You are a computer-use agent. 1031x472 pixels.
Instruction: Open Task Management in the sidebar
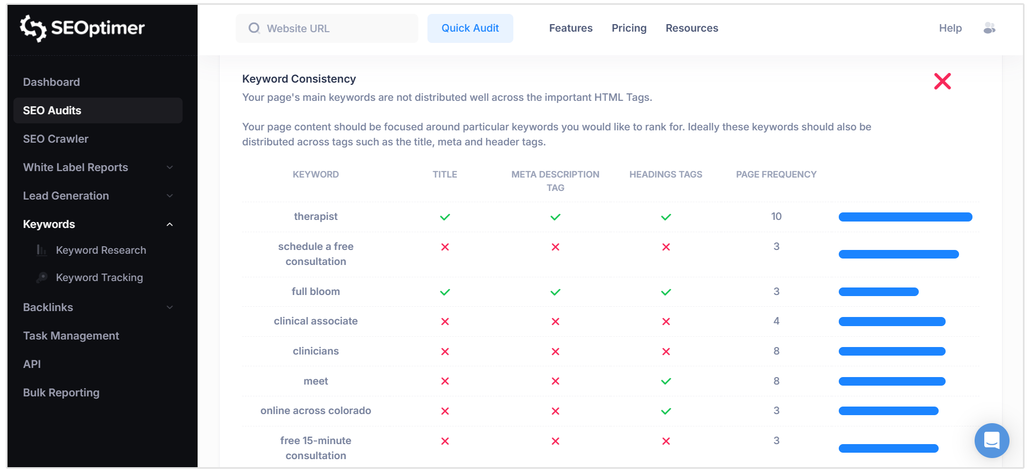pos(71,336)
